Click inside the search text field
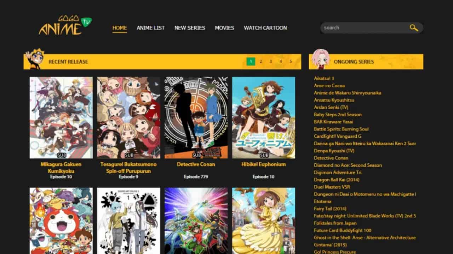Image resolution: width=453 pixels, height=254 pixels. 363,28
